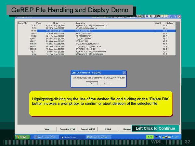Click the Rename button
Viewport: 195px width, 146px height.
tap(127, 129)
